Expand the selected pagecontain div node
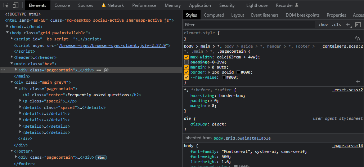 [x=16, y=70]
